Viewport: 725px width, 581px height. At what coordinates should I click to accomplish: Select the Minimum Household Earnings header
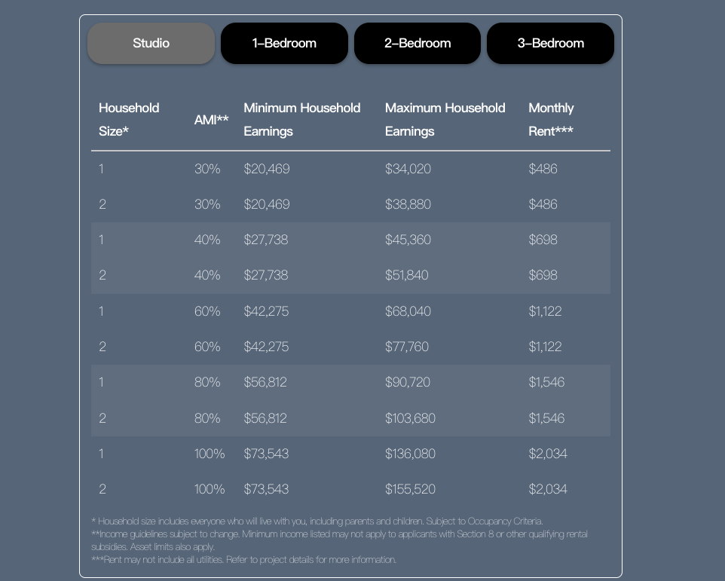[301, 119]
